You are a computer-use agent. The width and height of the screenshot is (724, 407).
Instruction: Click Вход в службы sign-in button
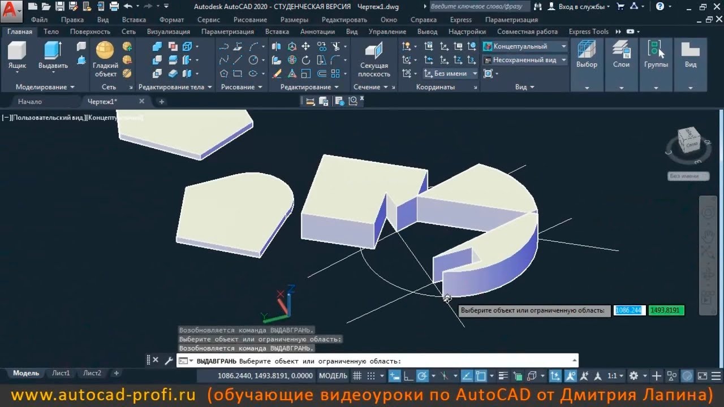(x=581, y=7)
